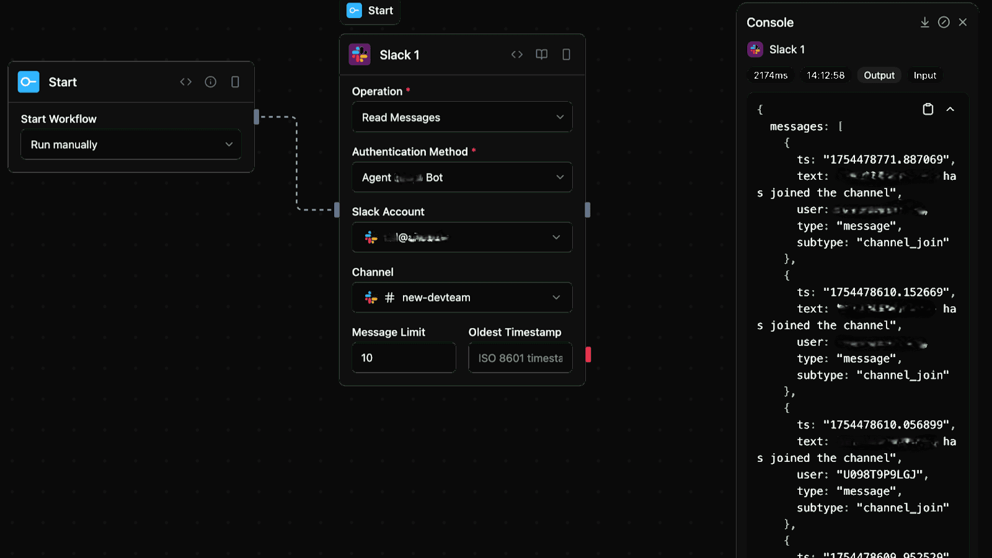Copy console output using the clipboard icon
The height and width of the screenshot is (558, 992).
coord(928,108)
